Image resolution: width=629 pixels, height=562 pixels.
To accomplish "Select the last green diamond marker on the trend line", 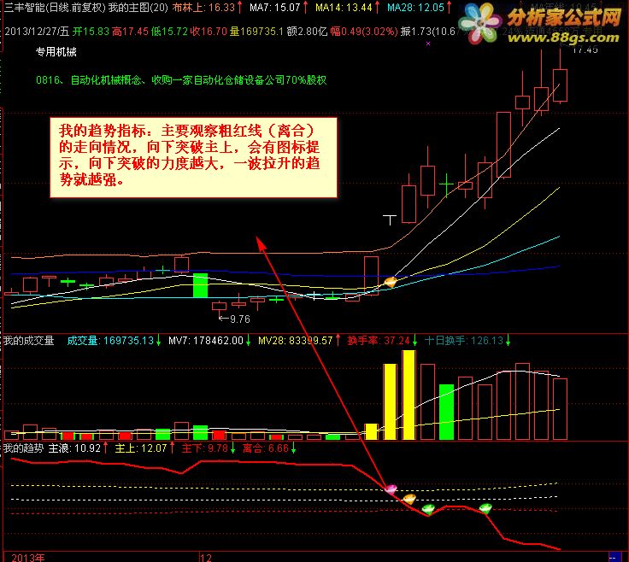I will 485,509.
